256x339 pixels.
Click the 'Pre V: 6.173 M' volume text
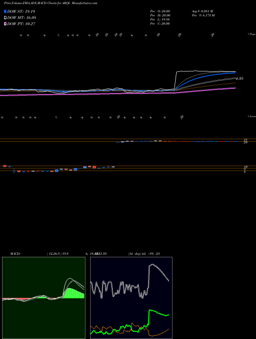[x=204, y=15]
